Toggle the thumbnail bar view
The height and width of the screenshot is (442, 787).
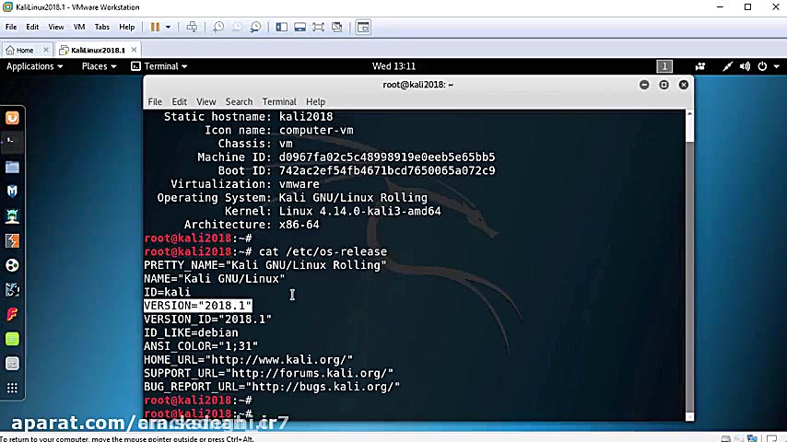pyautogui.click(x=300, y=27)
